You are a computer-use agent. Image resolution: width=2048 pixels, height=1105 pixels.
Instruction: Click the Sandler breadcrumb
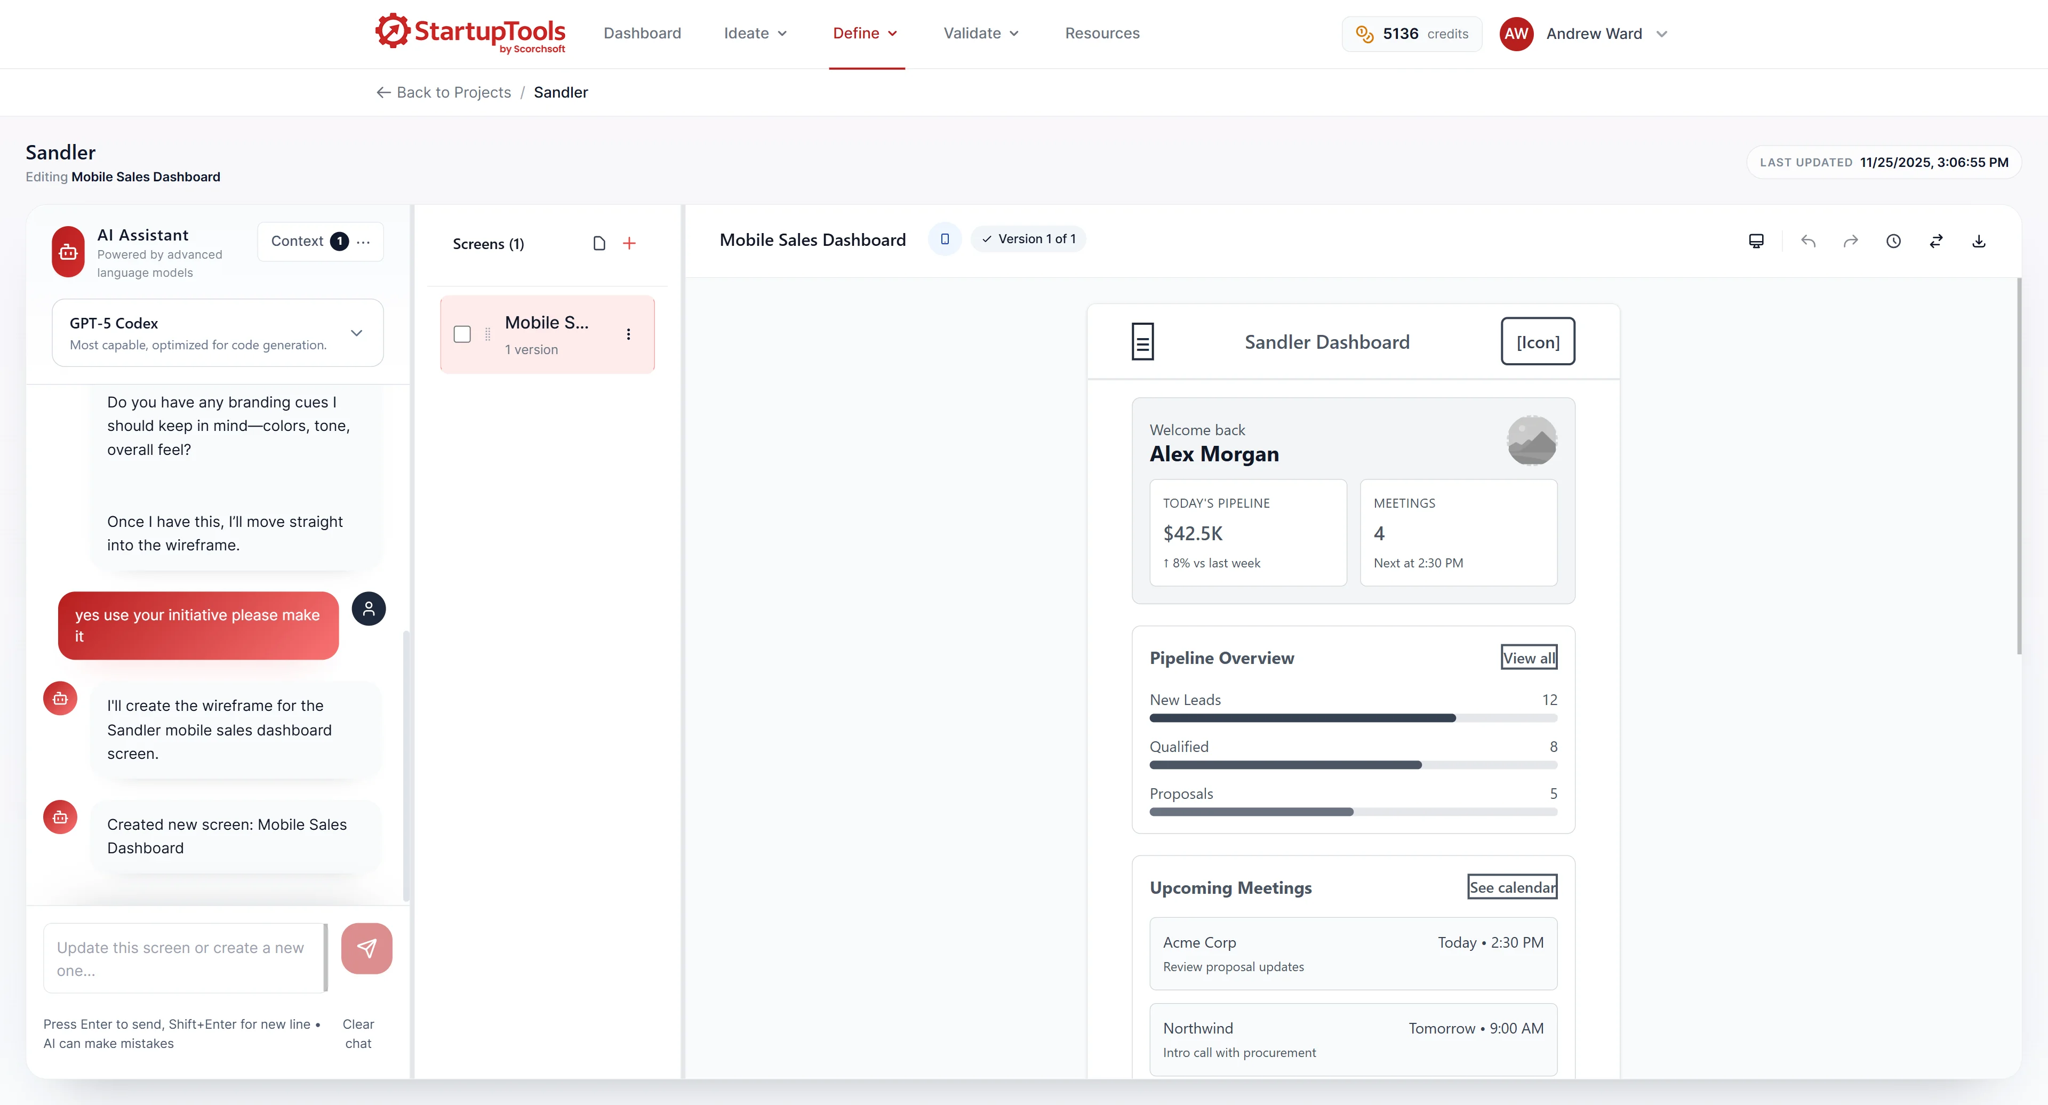(561, 92)
